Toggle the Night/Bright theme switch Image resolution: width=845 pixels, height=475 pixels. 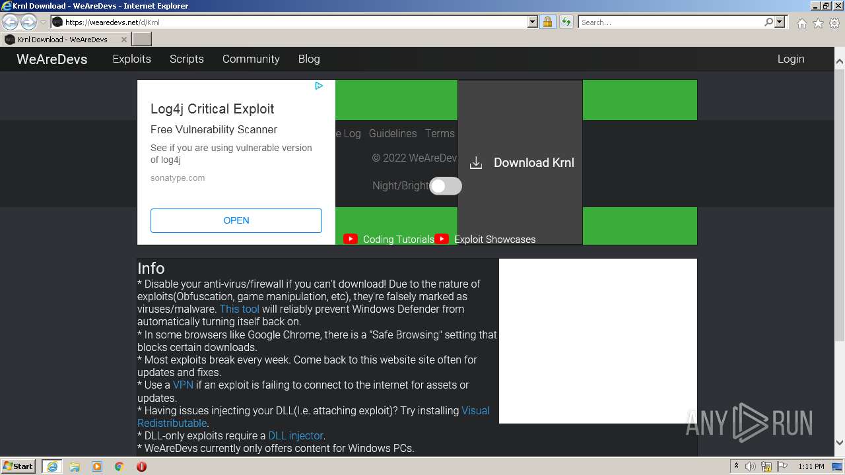coord(446,186)
